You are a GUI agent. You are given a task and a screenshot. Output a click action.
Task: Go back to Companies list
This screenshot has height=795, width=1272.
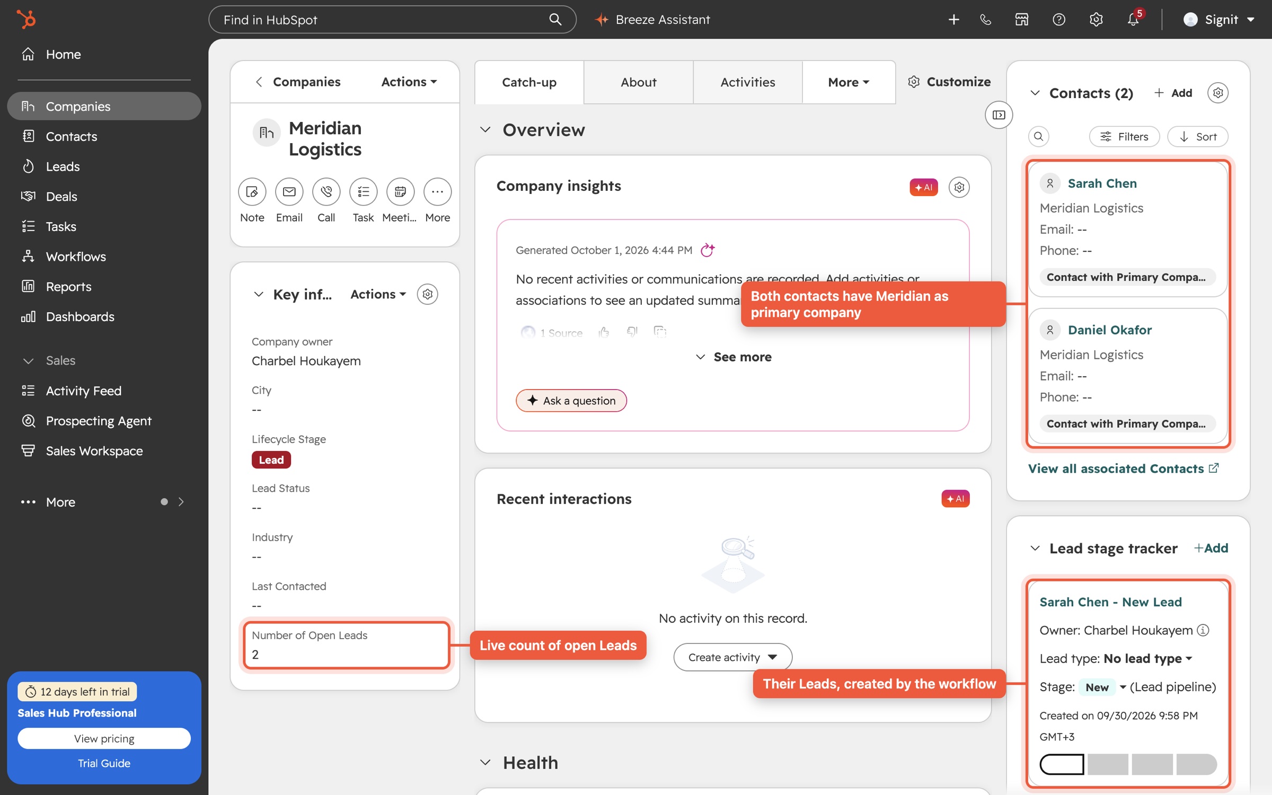click(x=298, y=82)
